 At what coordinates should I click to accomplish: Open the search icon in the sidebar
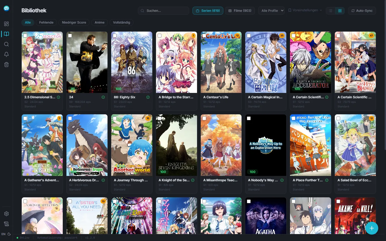click(6, 44)
